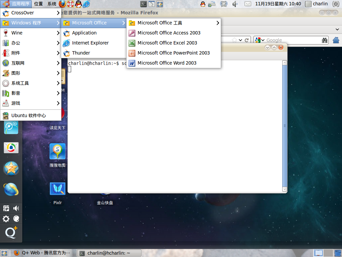This screenshot has height=257, width=342.
Task: Open terminal launcher icon in top panel
Action: (144, 4)
